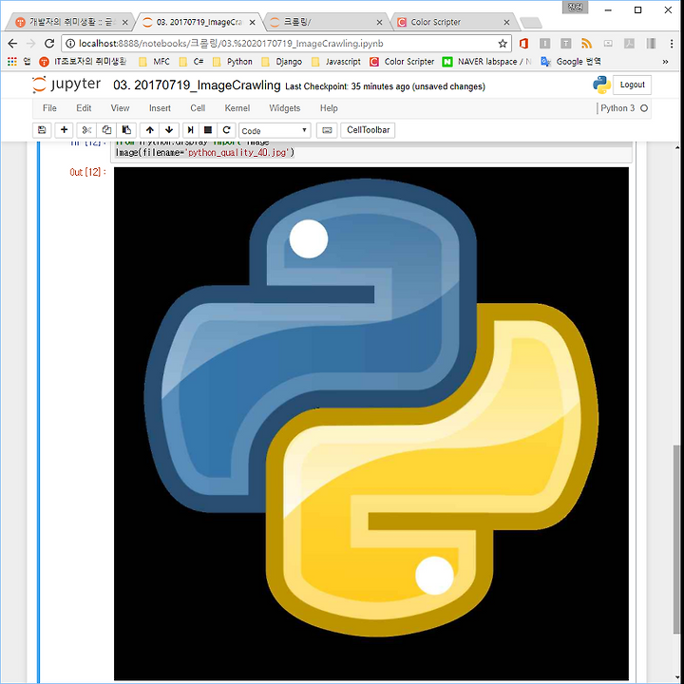
Task: Move selected cell down with arrow icon
Action: click(169, 130)
